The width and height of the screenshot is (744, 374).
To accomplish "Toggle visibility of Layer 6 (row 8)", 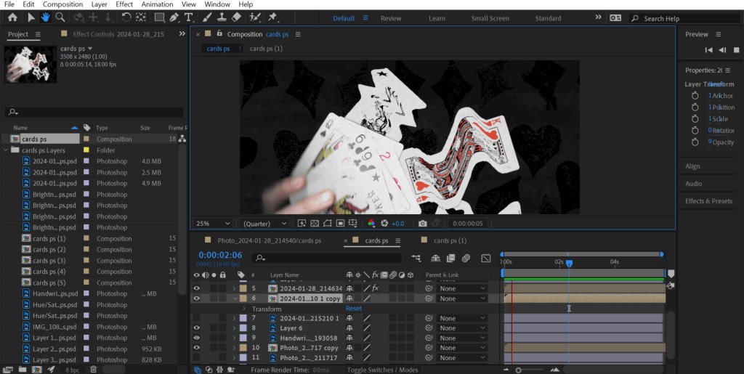I will [x=196, y=328].
